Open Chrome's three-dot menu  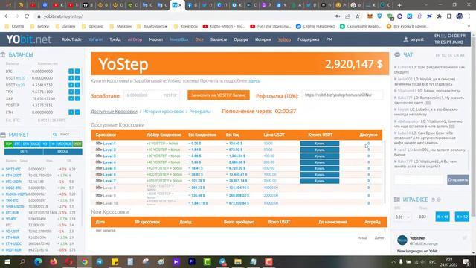pos(469,16)
